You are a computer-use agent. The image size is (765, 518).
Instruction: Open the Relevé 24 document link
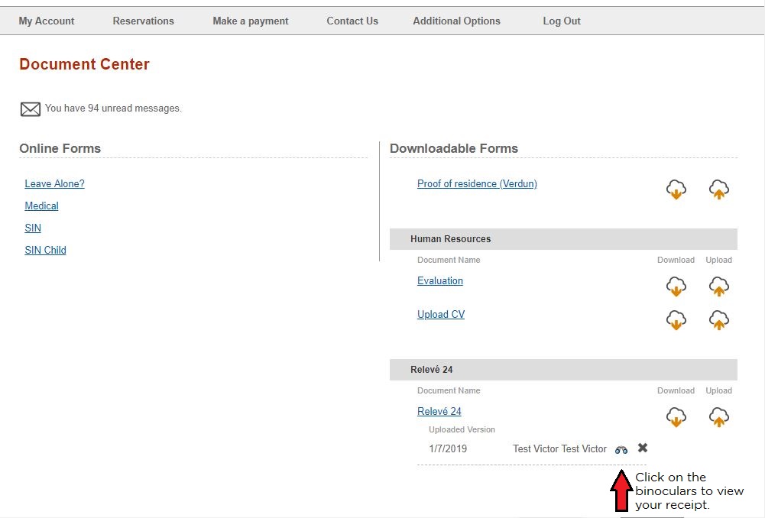439,412
